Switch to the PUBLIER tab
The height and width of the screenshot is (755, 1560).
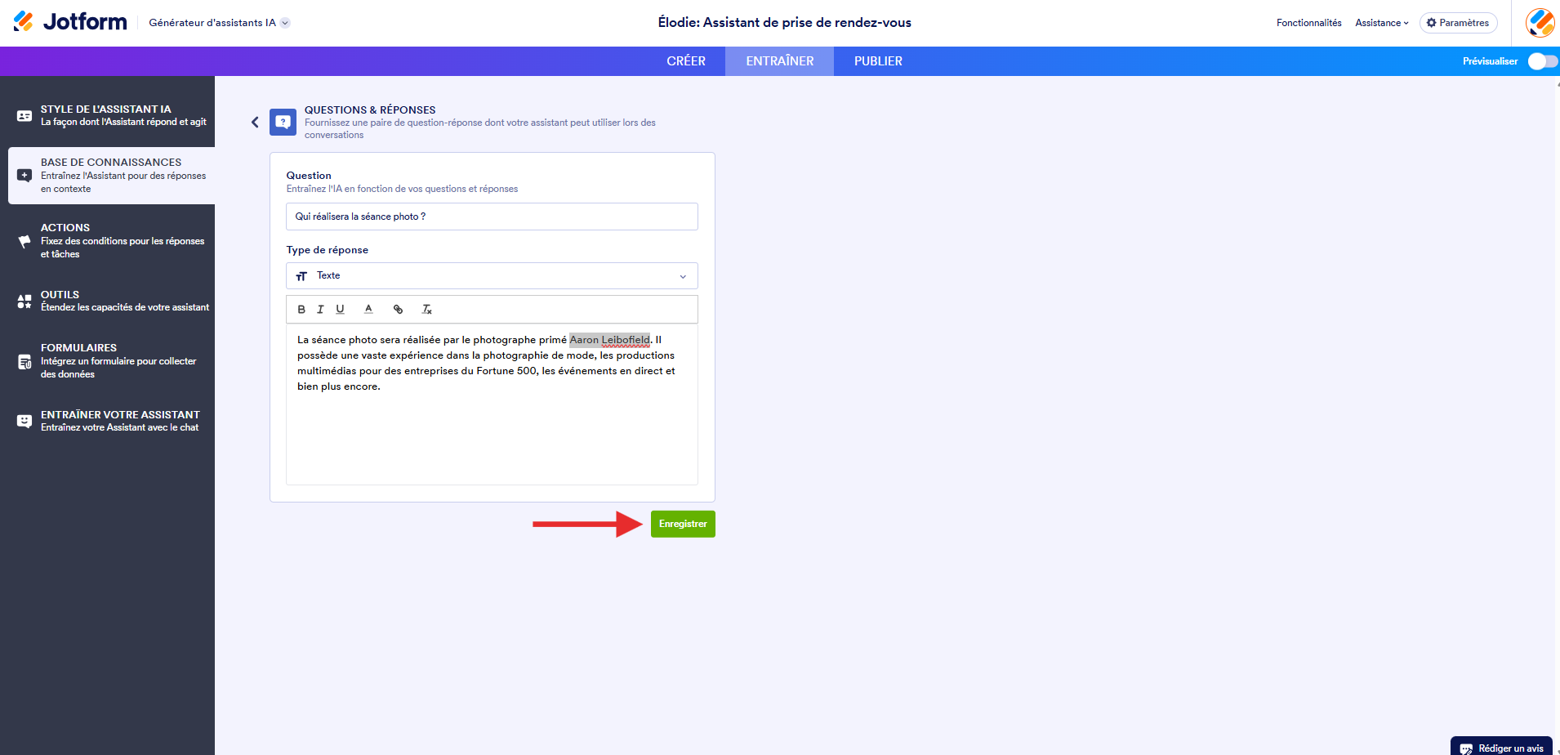pyautogui.click(x=878, y=61)
